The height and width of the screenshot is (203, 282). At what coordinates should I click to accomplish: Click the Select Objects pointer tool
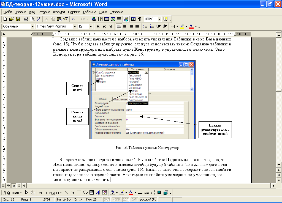26,193
